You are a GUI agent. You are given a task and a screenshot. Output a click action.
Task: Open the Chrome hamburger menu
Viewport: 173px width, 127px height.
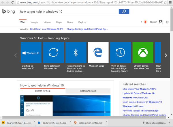(x=170, y=2)
